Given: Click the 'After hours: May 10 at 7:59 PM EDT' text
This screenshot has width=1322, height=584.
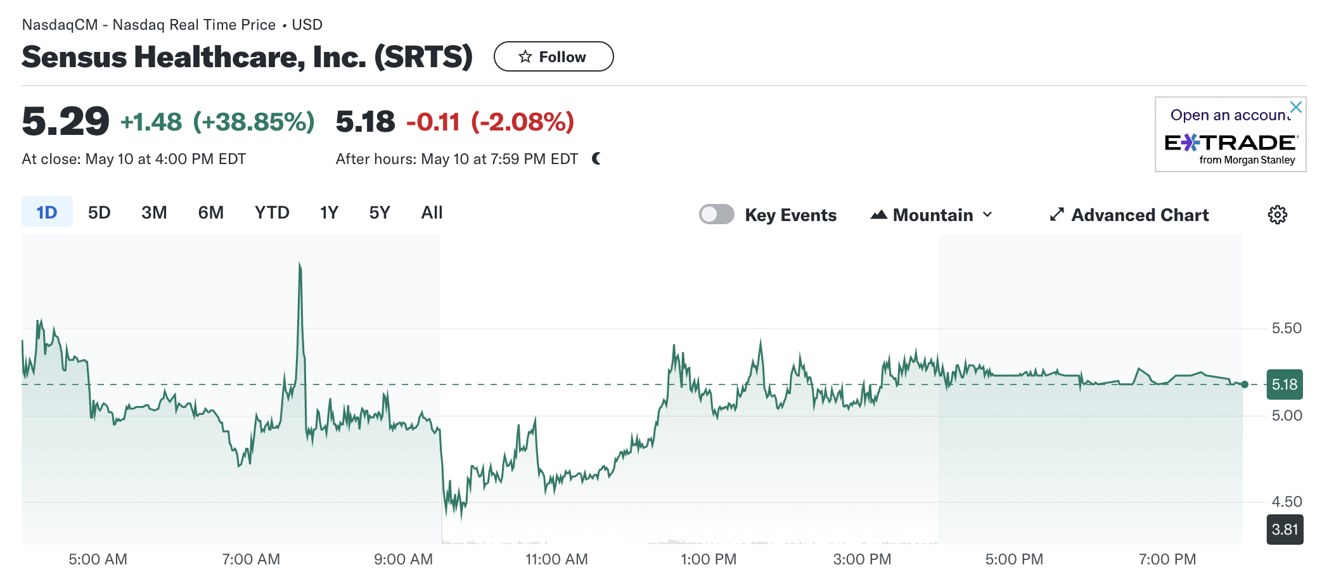Looking at the screenshot, I should (457, 159).
